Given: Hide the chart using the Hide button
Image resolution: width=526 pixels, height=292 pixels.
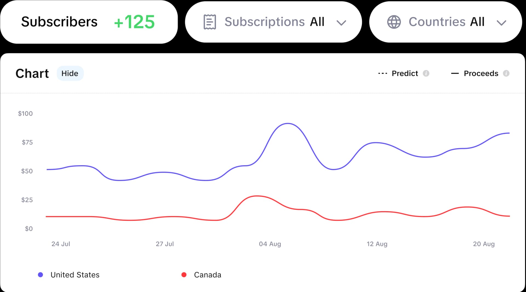Looking at the screenshot, I should (70, 73).
